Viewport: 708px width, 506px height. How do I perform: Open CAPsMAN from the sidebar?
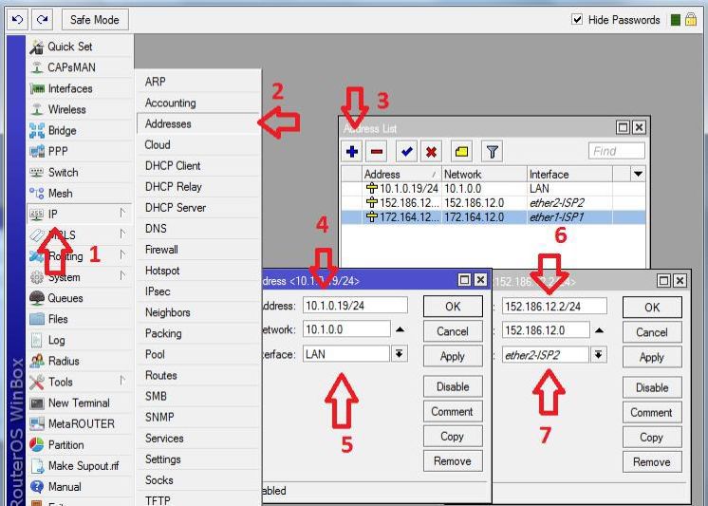pos(81,67)
